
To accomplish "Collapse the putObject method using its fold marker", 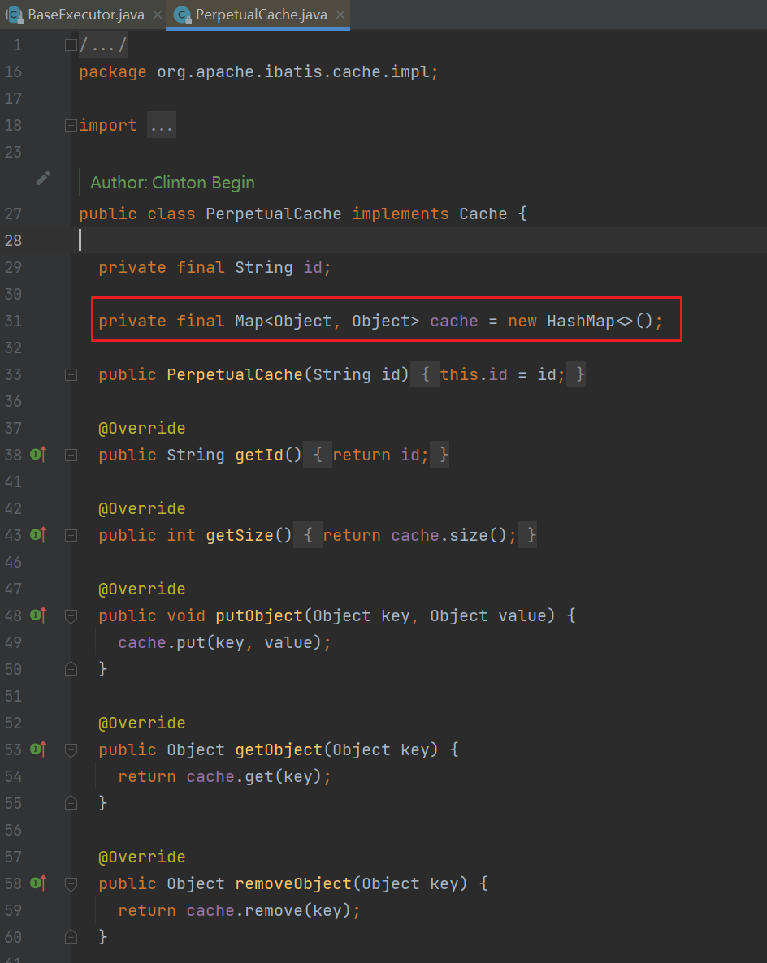I will (x=71, y=615).
